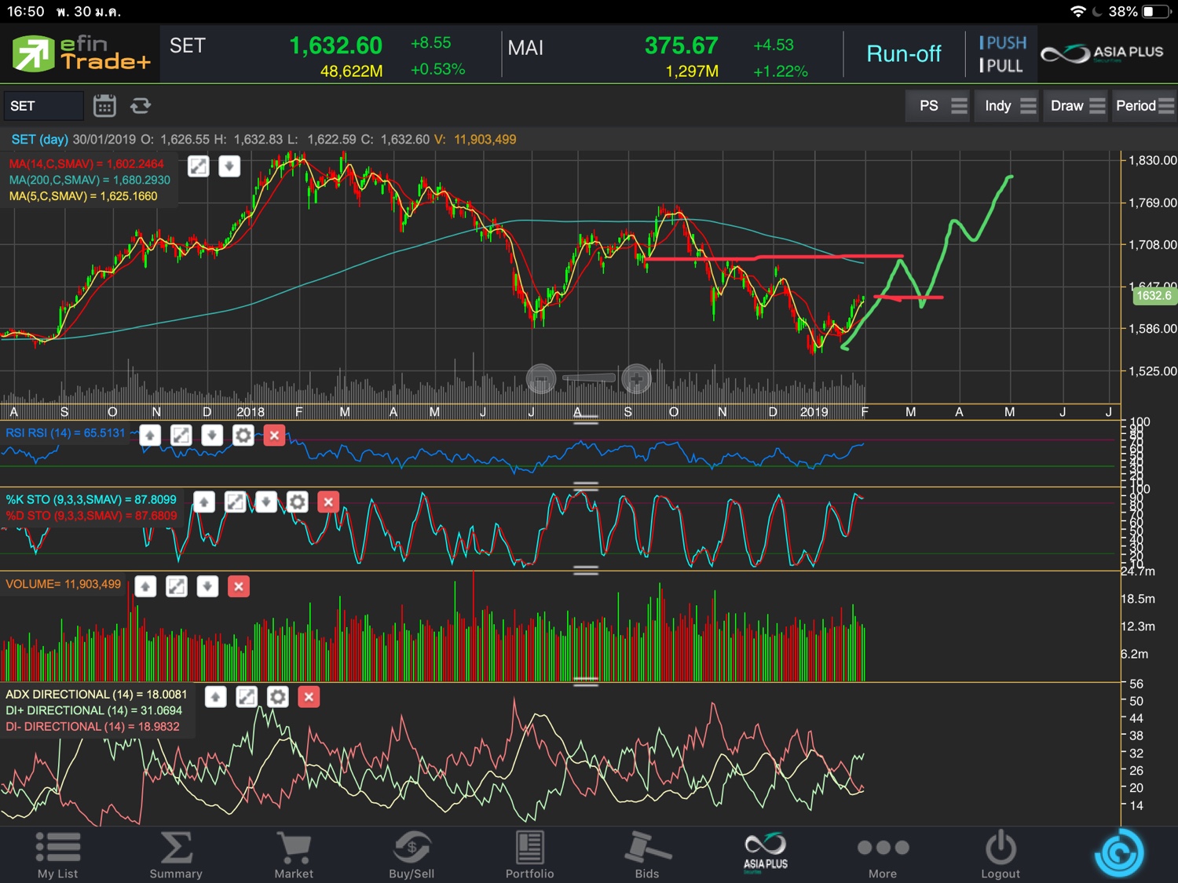Remove the RSI indicator panel
Screen dimensions: 1178x883
coord(274,436)
